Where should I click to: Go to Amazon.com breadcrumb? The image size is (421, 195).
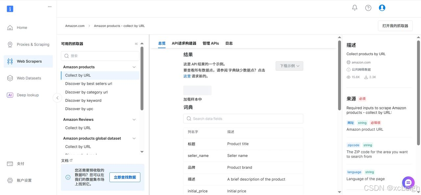[x=75, y=26]
